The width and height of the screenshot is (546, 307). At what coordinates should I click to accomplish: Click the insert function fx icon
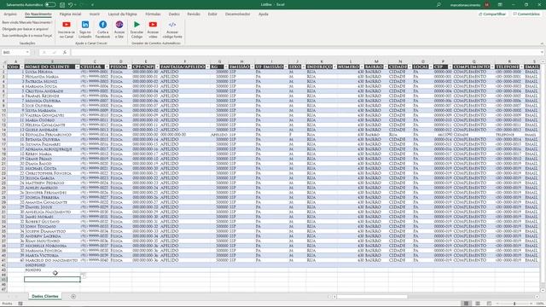[65, 52]
